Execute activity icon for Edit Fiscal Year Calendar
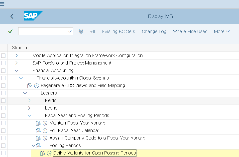The height and width of the screenshot is (157, 239). (45, 130)
